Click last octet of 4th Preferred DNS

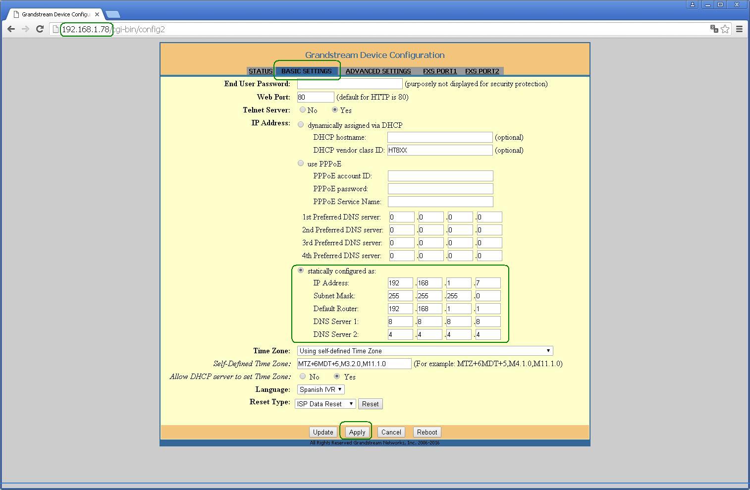click(x=489, y=256)
